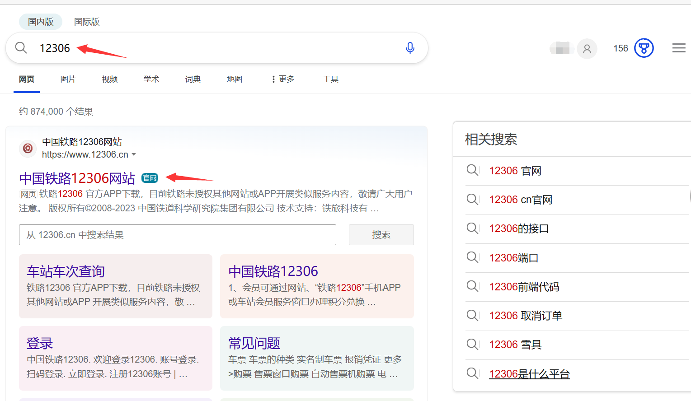Open the 地图 tab
The width and height of the screenshot is (691, 401).
pos(234,79)
